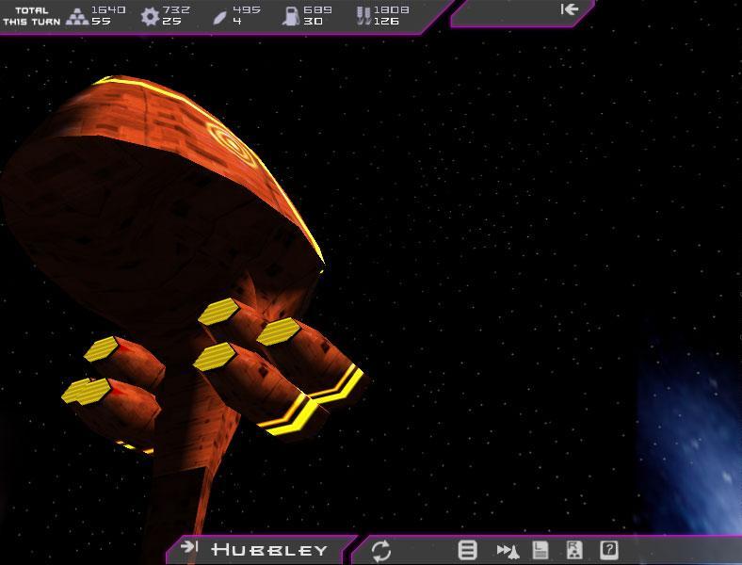
Task: Click the 1640 metal total value
Action: [108, 10]
